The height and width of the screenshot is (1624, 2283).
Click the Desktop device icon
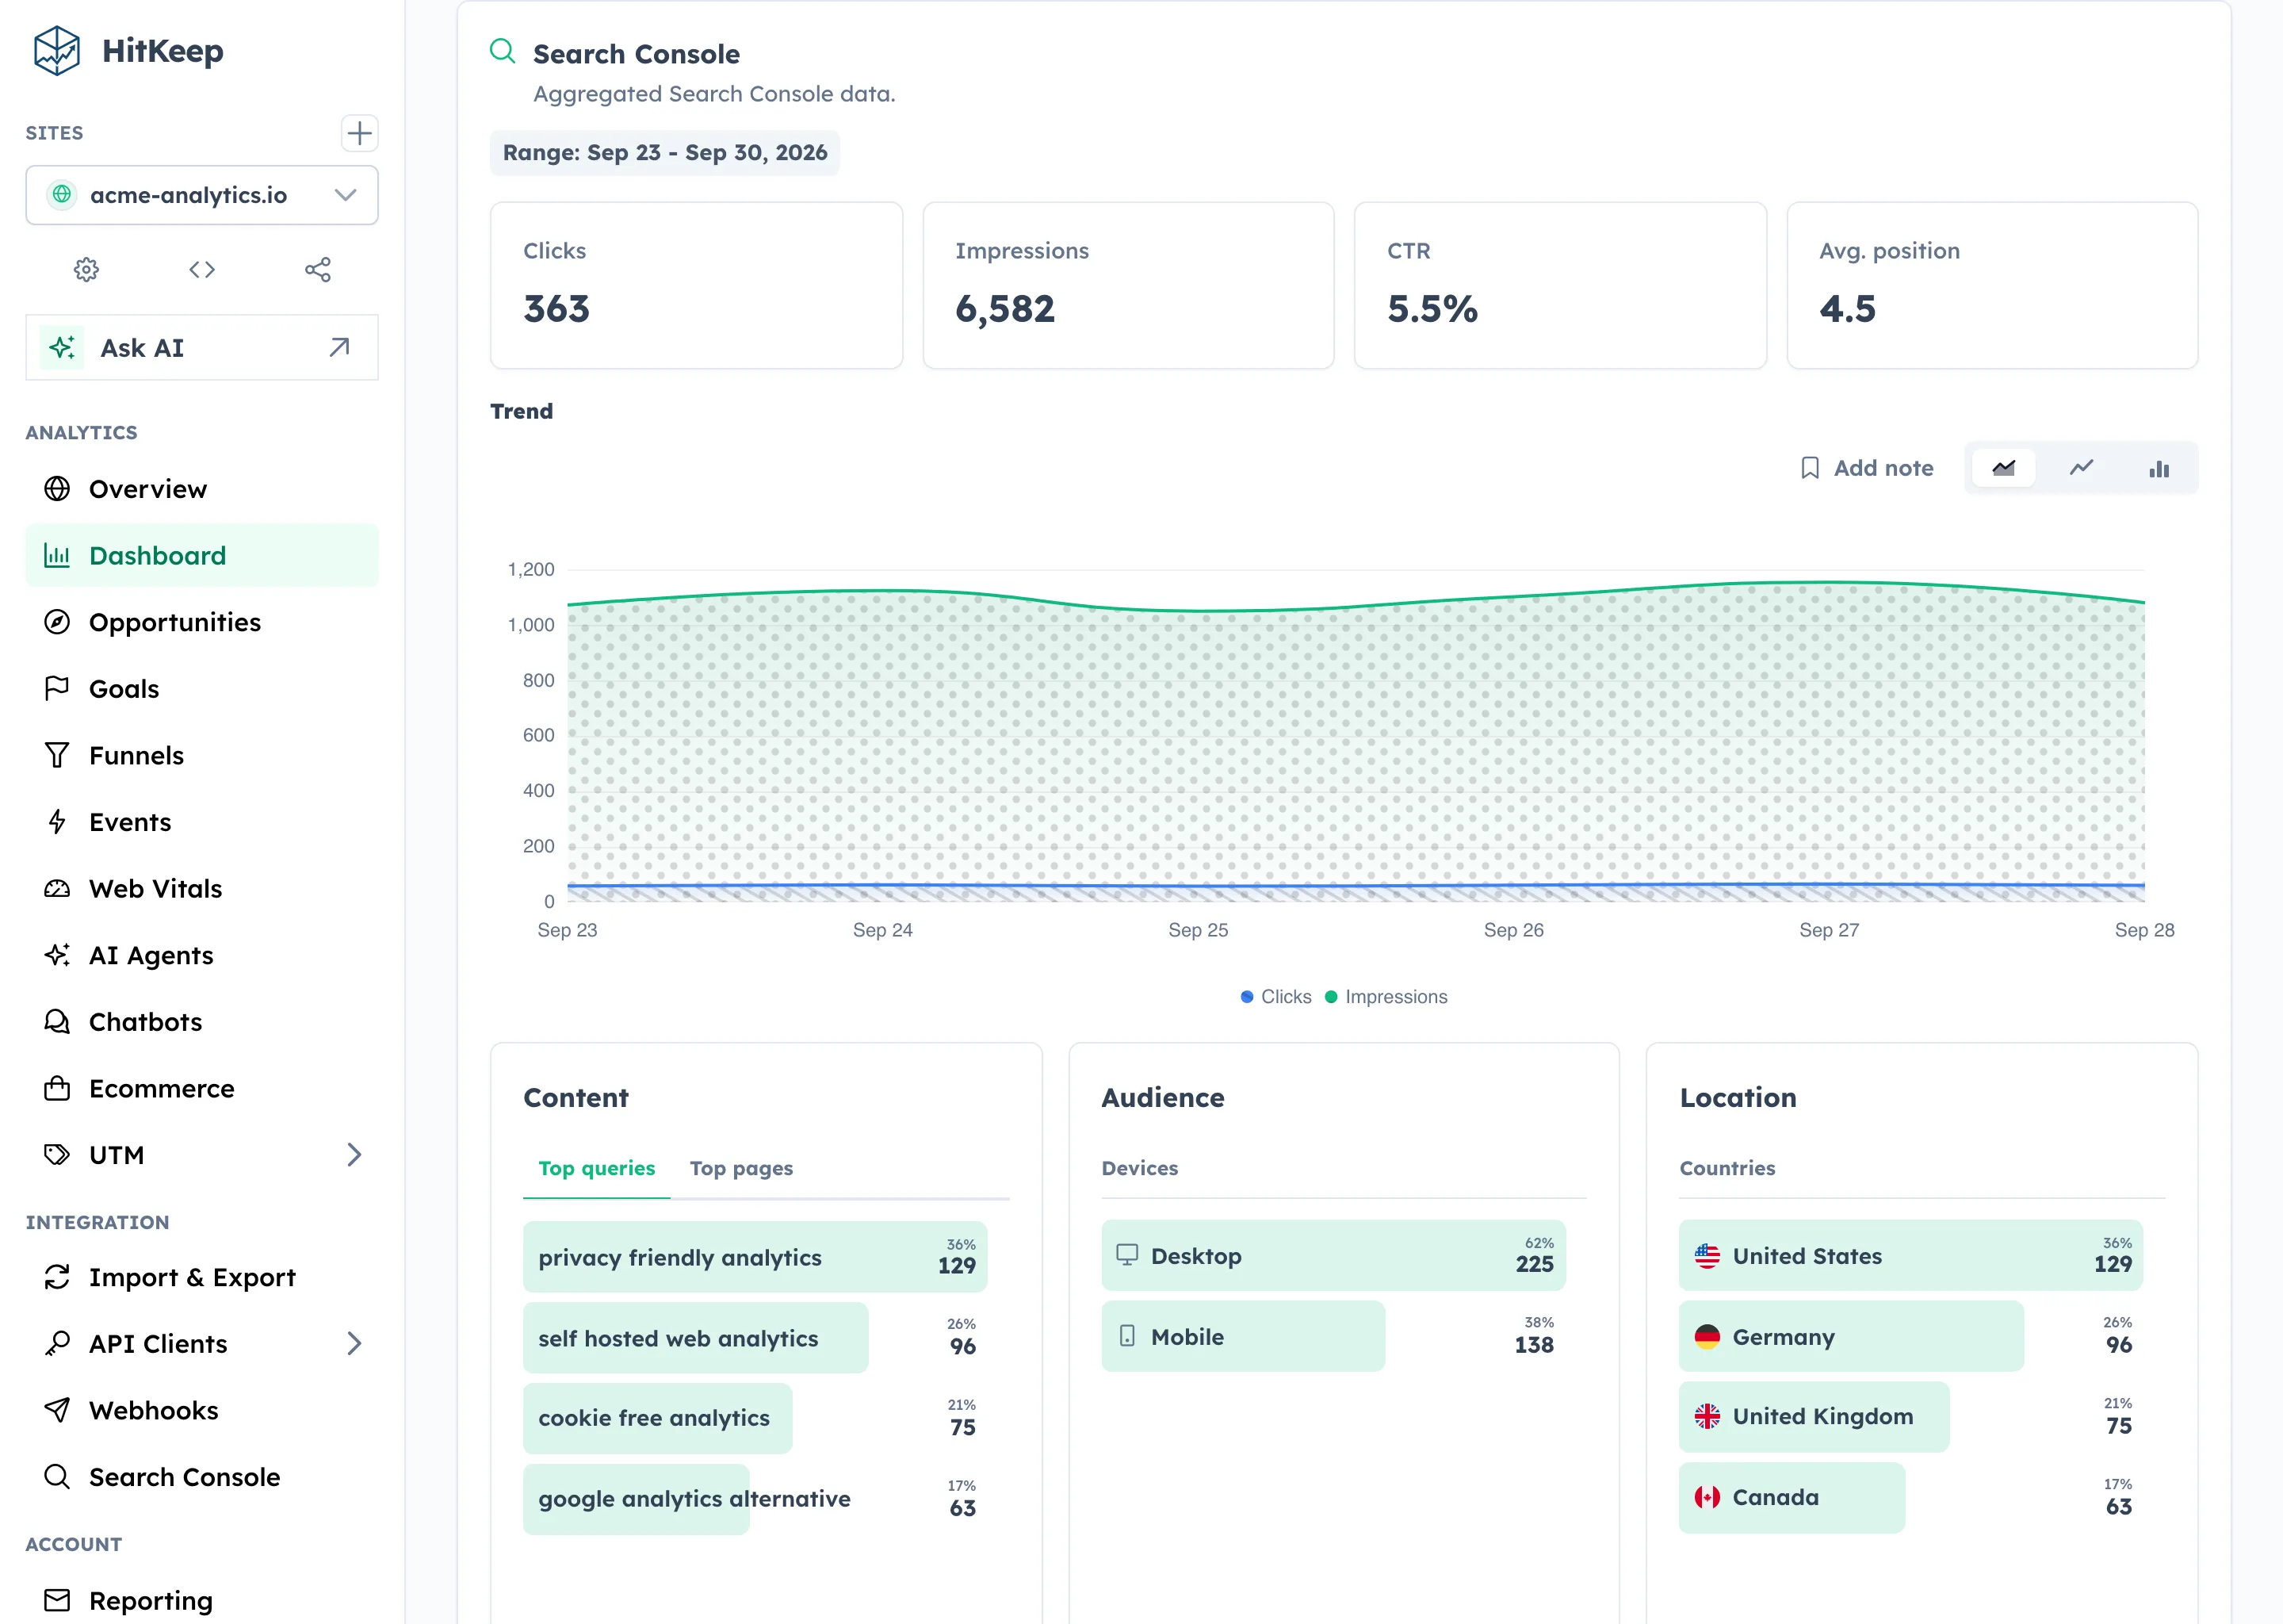pyautogui.click(x=1127, y=1255)
